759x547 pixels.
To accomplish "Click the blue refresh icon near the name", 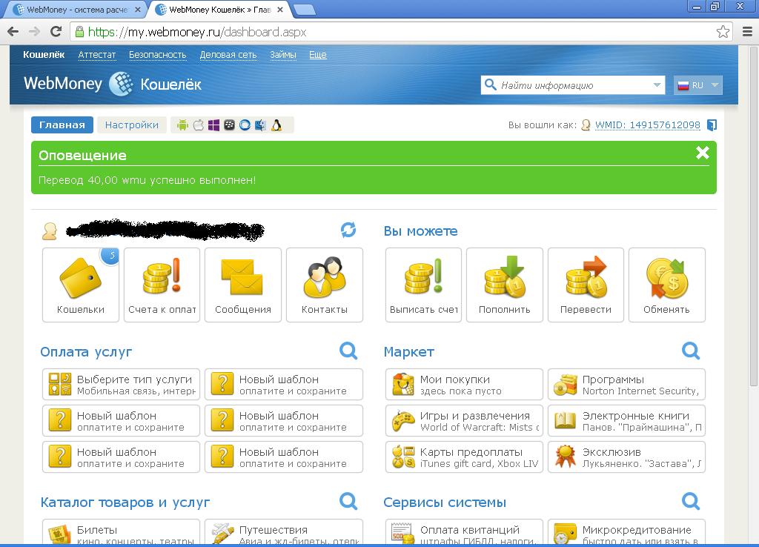I will [348, 230].
